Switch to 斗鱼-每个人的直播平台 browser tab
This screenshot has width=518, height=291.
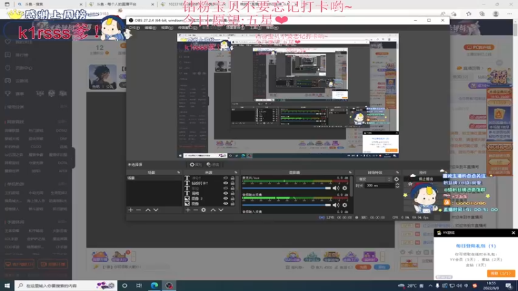[x=121, y=5]
